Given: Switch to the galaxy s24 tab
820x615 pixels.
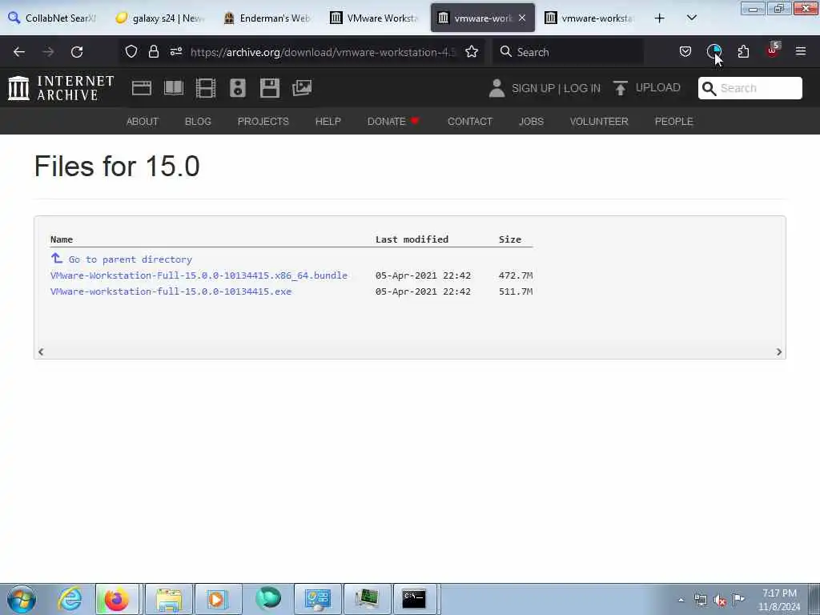Looking at the screenshot, I should pyautogui.click(x=160, y=18).
